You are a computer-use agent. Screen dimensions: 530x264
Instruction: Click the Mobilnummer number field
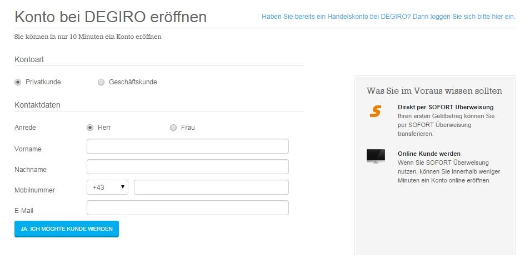(211, 187)
